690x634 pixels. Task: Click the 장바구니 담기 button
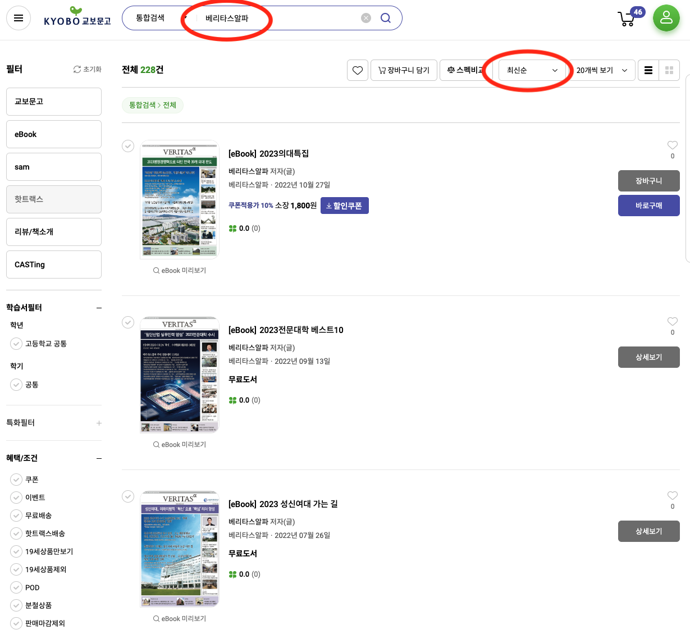tap(404, 70)
